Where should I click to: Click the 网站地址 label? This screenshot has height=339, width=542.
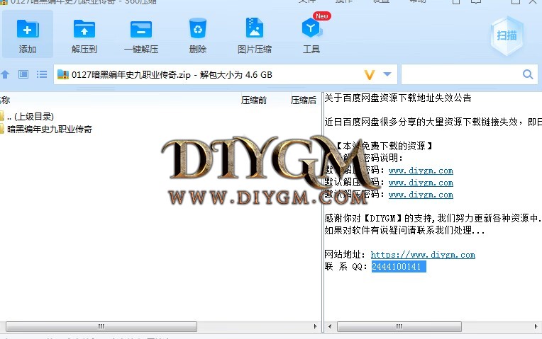coord(345,255)
